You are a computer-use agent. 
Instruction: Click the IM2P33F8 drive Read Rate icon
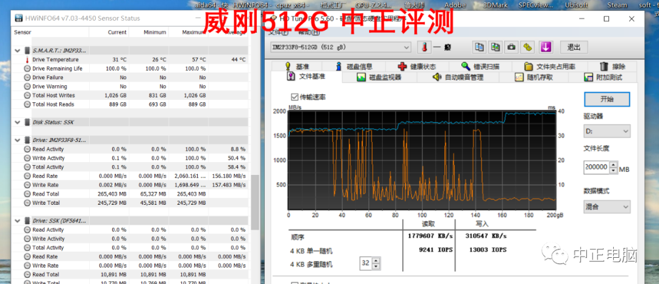click(x=27, y=176)
